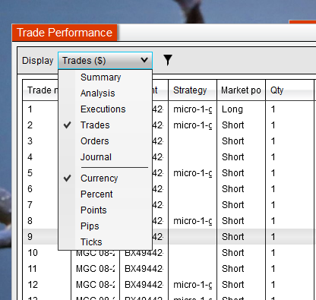Select Journal from display menu

click(x=96, y=157)
